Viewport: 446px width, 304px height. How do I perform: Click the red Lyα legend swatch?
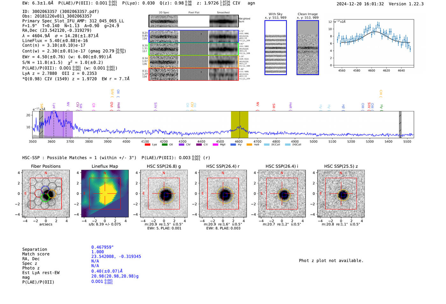click(x=147, y=145)
